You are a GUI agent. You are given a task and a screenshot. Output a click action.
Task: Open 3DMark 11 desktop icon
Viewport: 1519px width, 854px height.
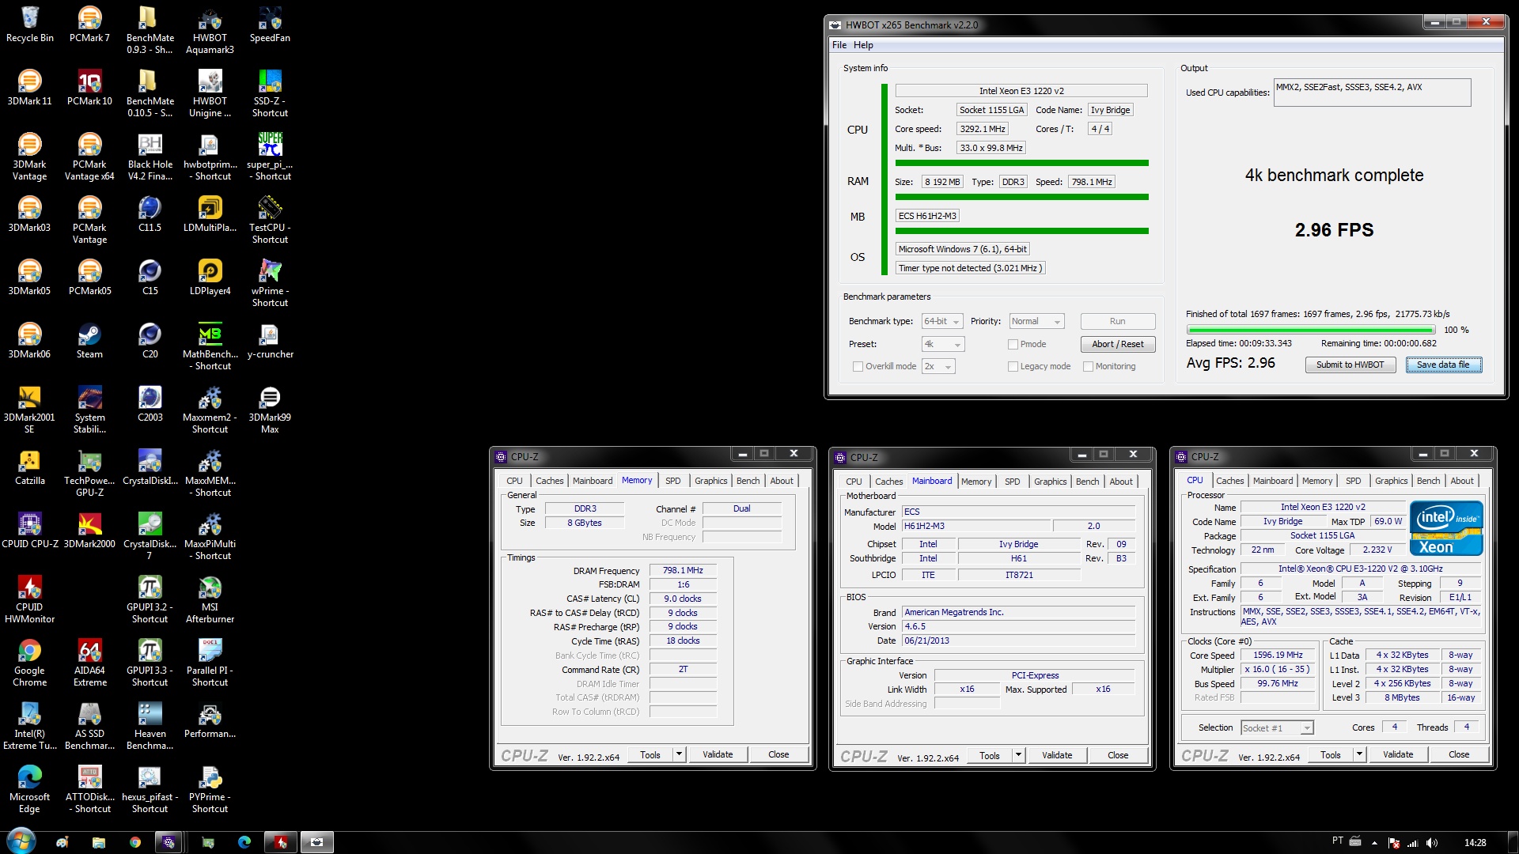[x=29, y=88]
